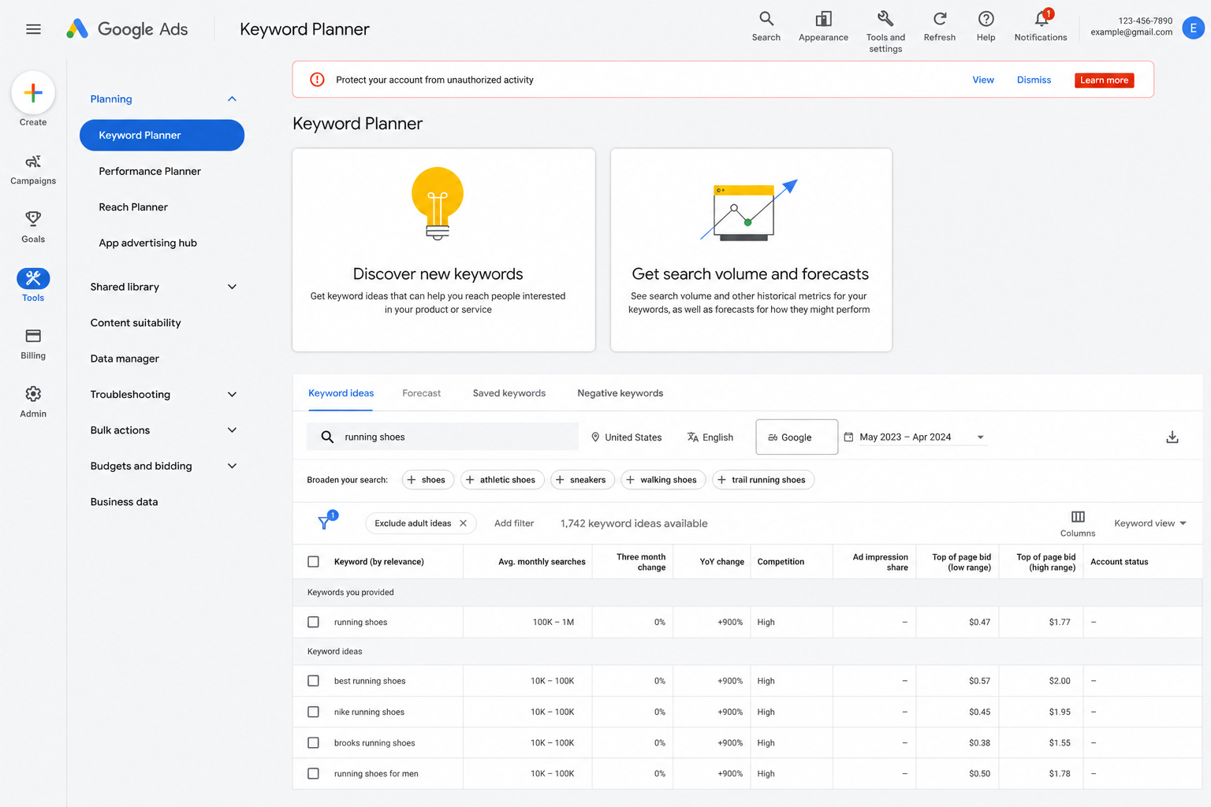Collapse the Planning section

(232, 99)
